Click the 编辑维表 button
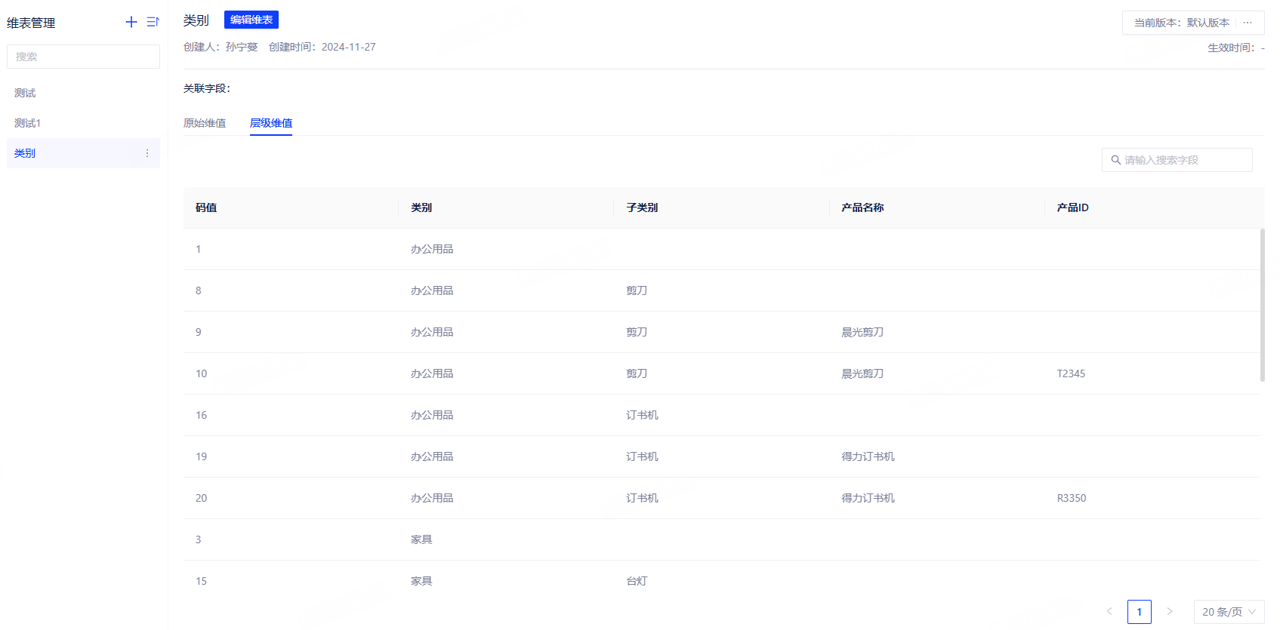Screen dimensions: 1280x630 click(x=251, y=20)
